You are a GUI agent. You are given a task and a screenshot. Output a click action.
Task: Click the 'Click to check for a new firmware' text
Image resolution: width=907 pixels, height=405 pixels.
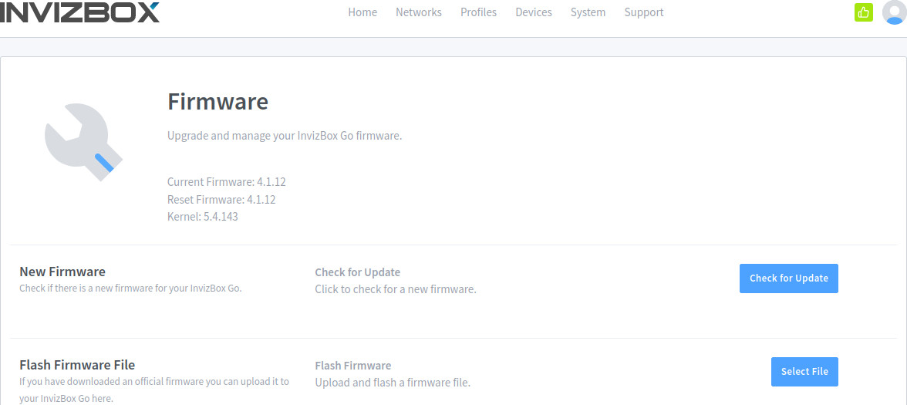click(x=396, y=289)
